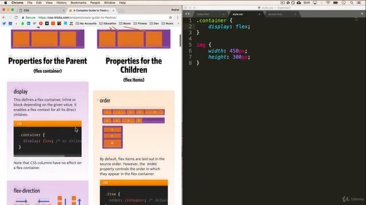Open Notification Center icon
Screen dimensions: 366x205
pyautogui.click(x=359, y=3)
